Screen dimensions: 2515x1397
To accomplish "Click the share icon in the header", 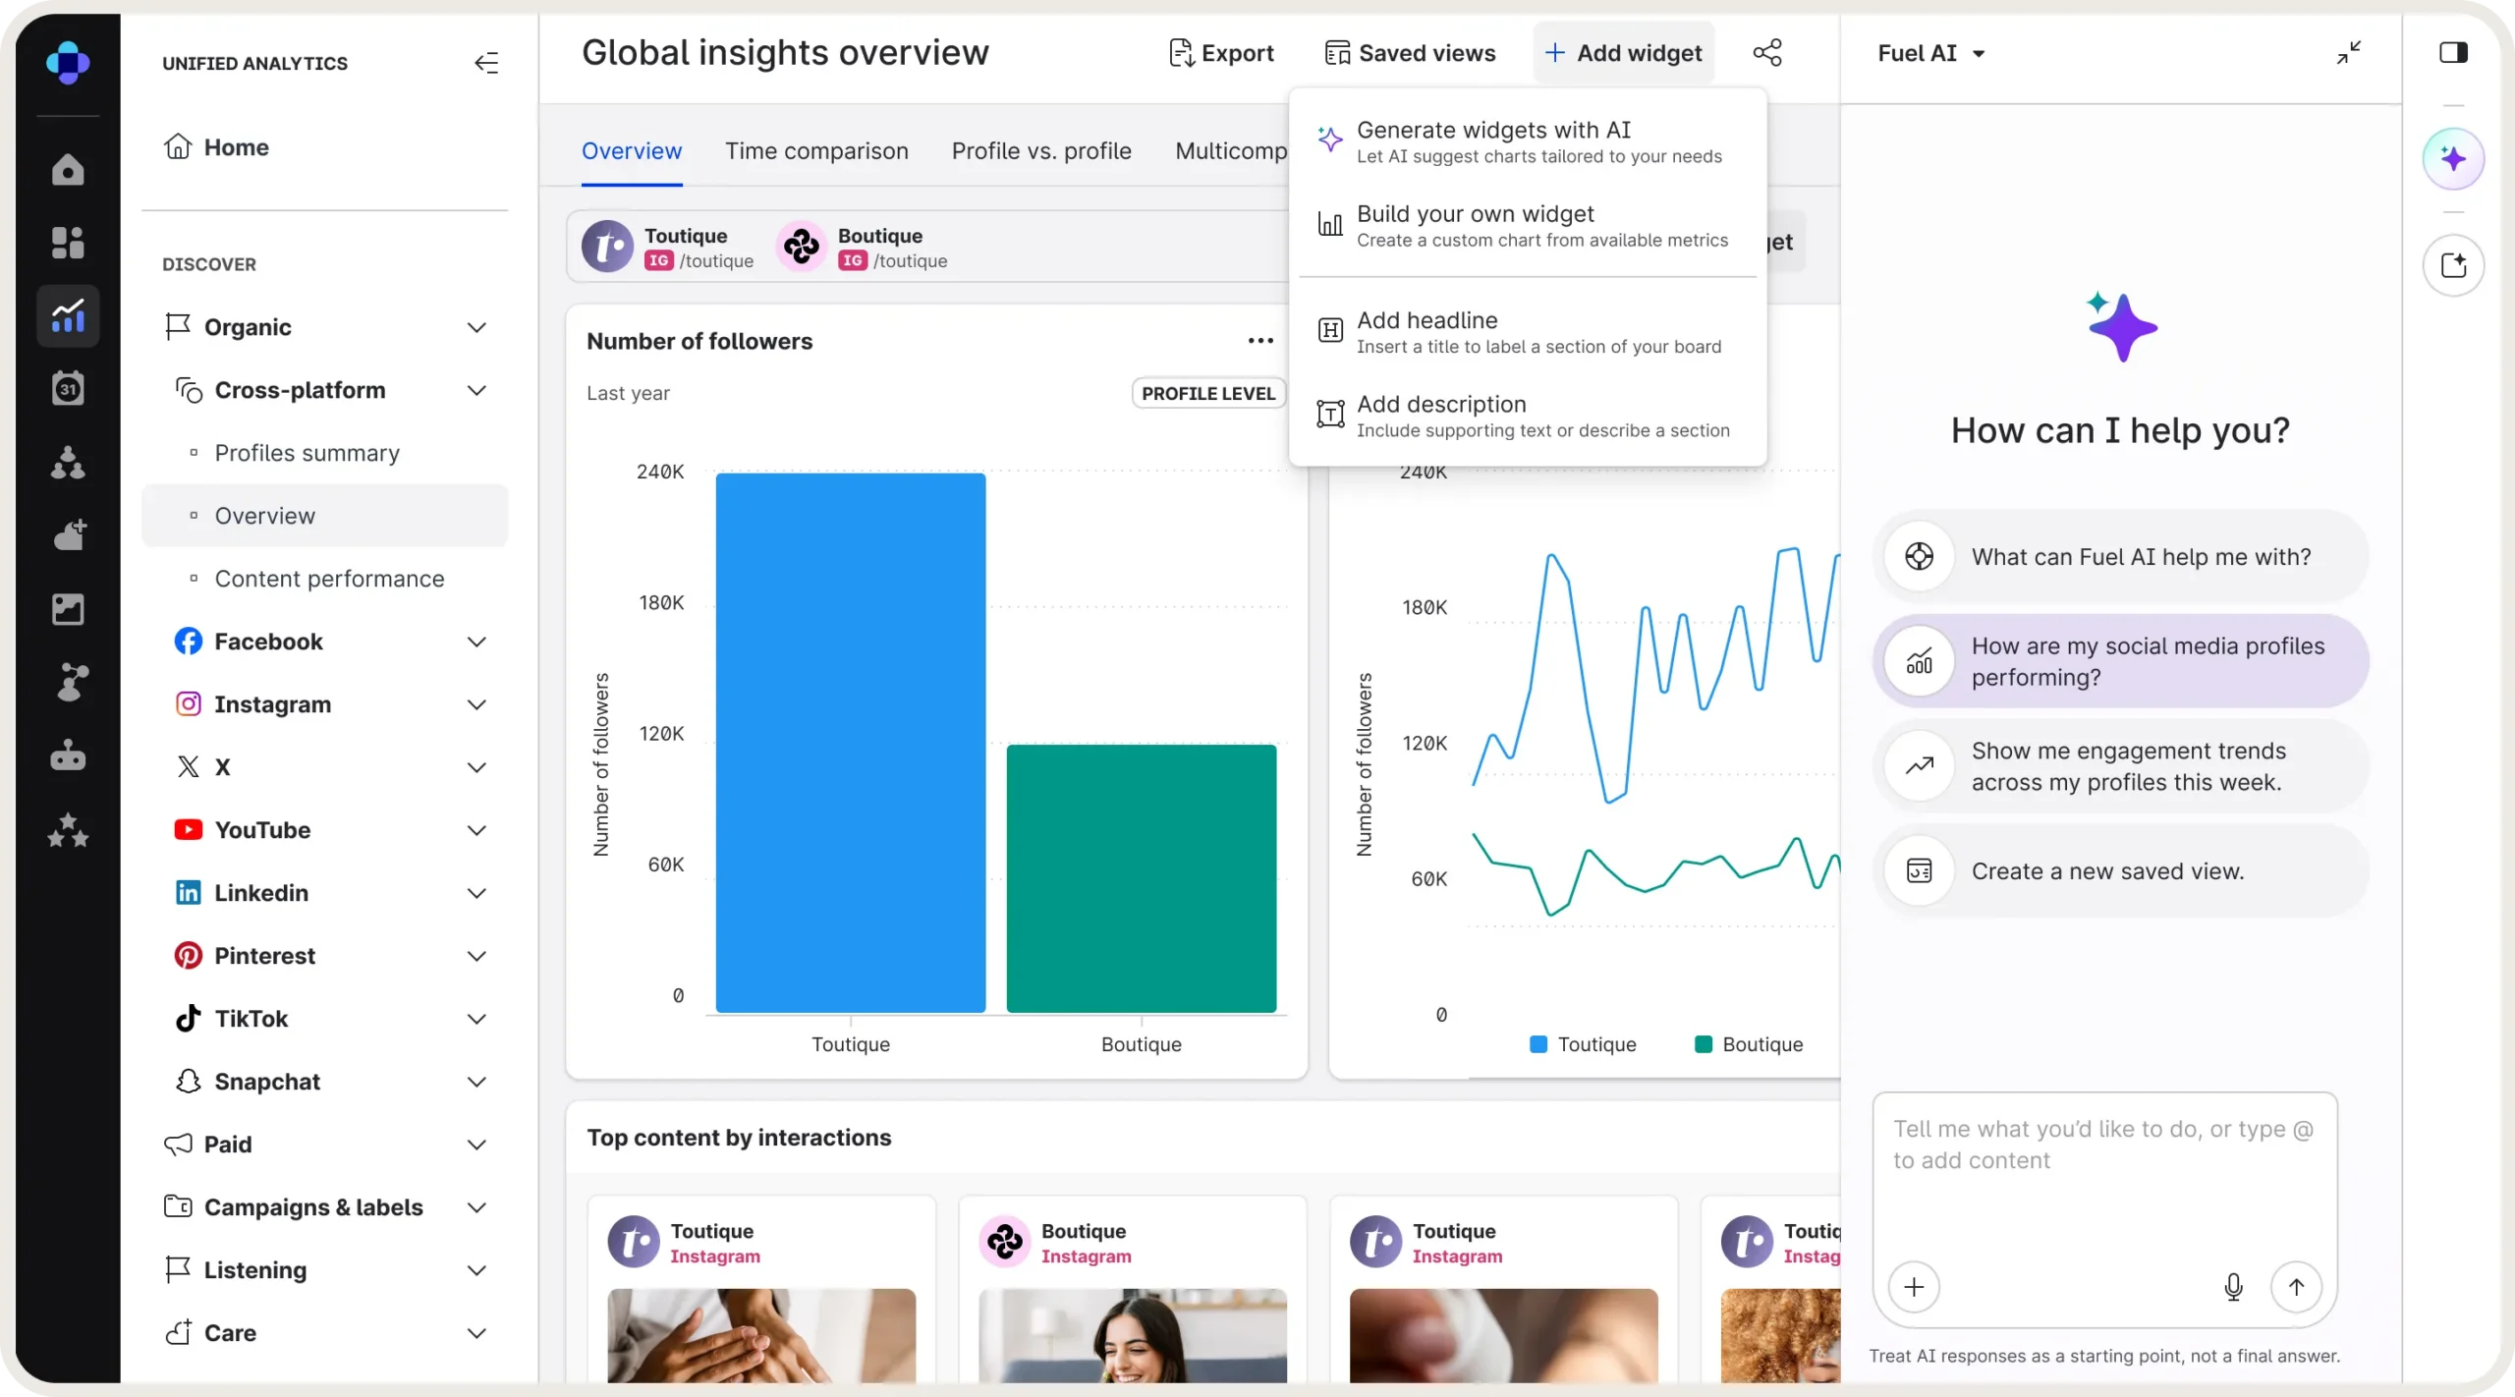I will click(1767, 53).
